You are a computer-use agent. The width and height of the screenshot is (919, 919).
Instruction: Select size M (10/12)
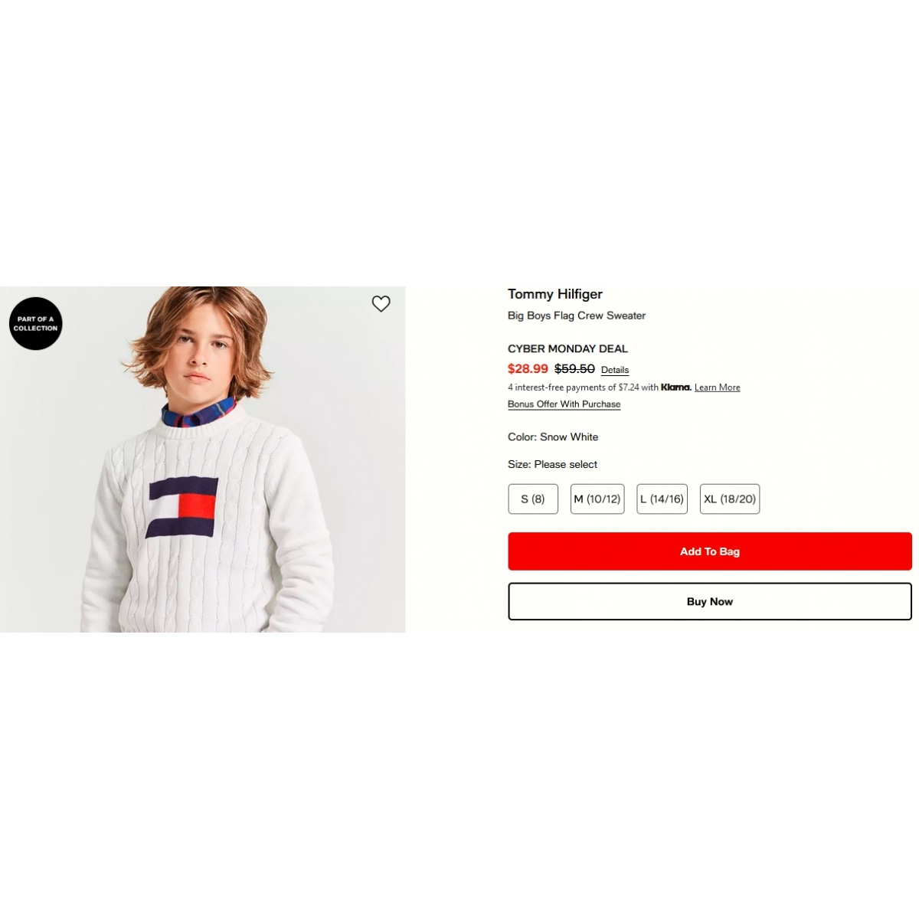coord(597,499)
